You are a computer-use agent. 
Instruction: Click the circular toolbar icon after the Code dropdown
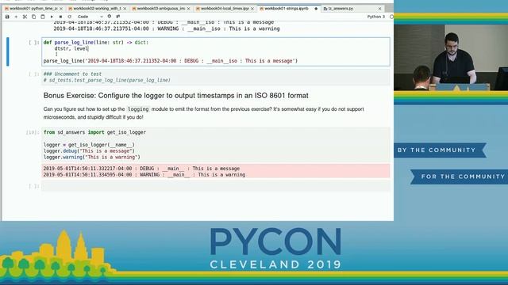[110, 16]
